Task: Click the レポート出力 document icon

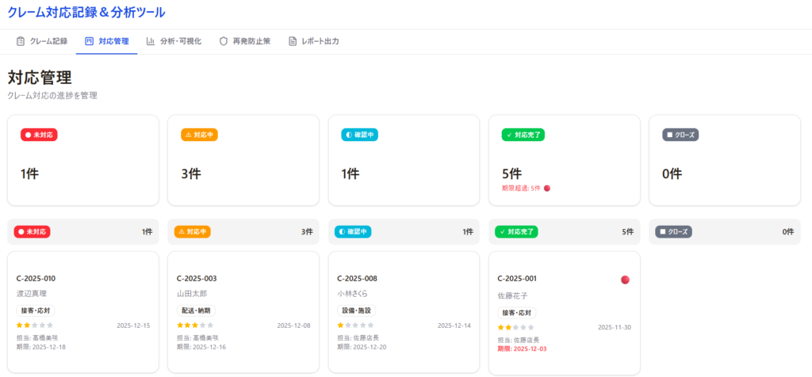Action: tap(293, 41)
